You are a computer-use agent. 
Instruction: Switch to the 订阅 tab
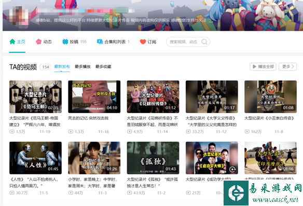(x=148, y=42)
